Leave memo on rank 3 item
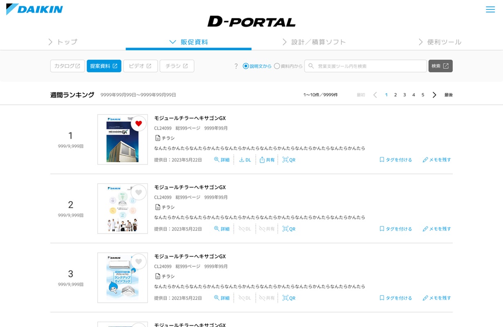The width and height of the screenshot is (503, 327). 437,298
